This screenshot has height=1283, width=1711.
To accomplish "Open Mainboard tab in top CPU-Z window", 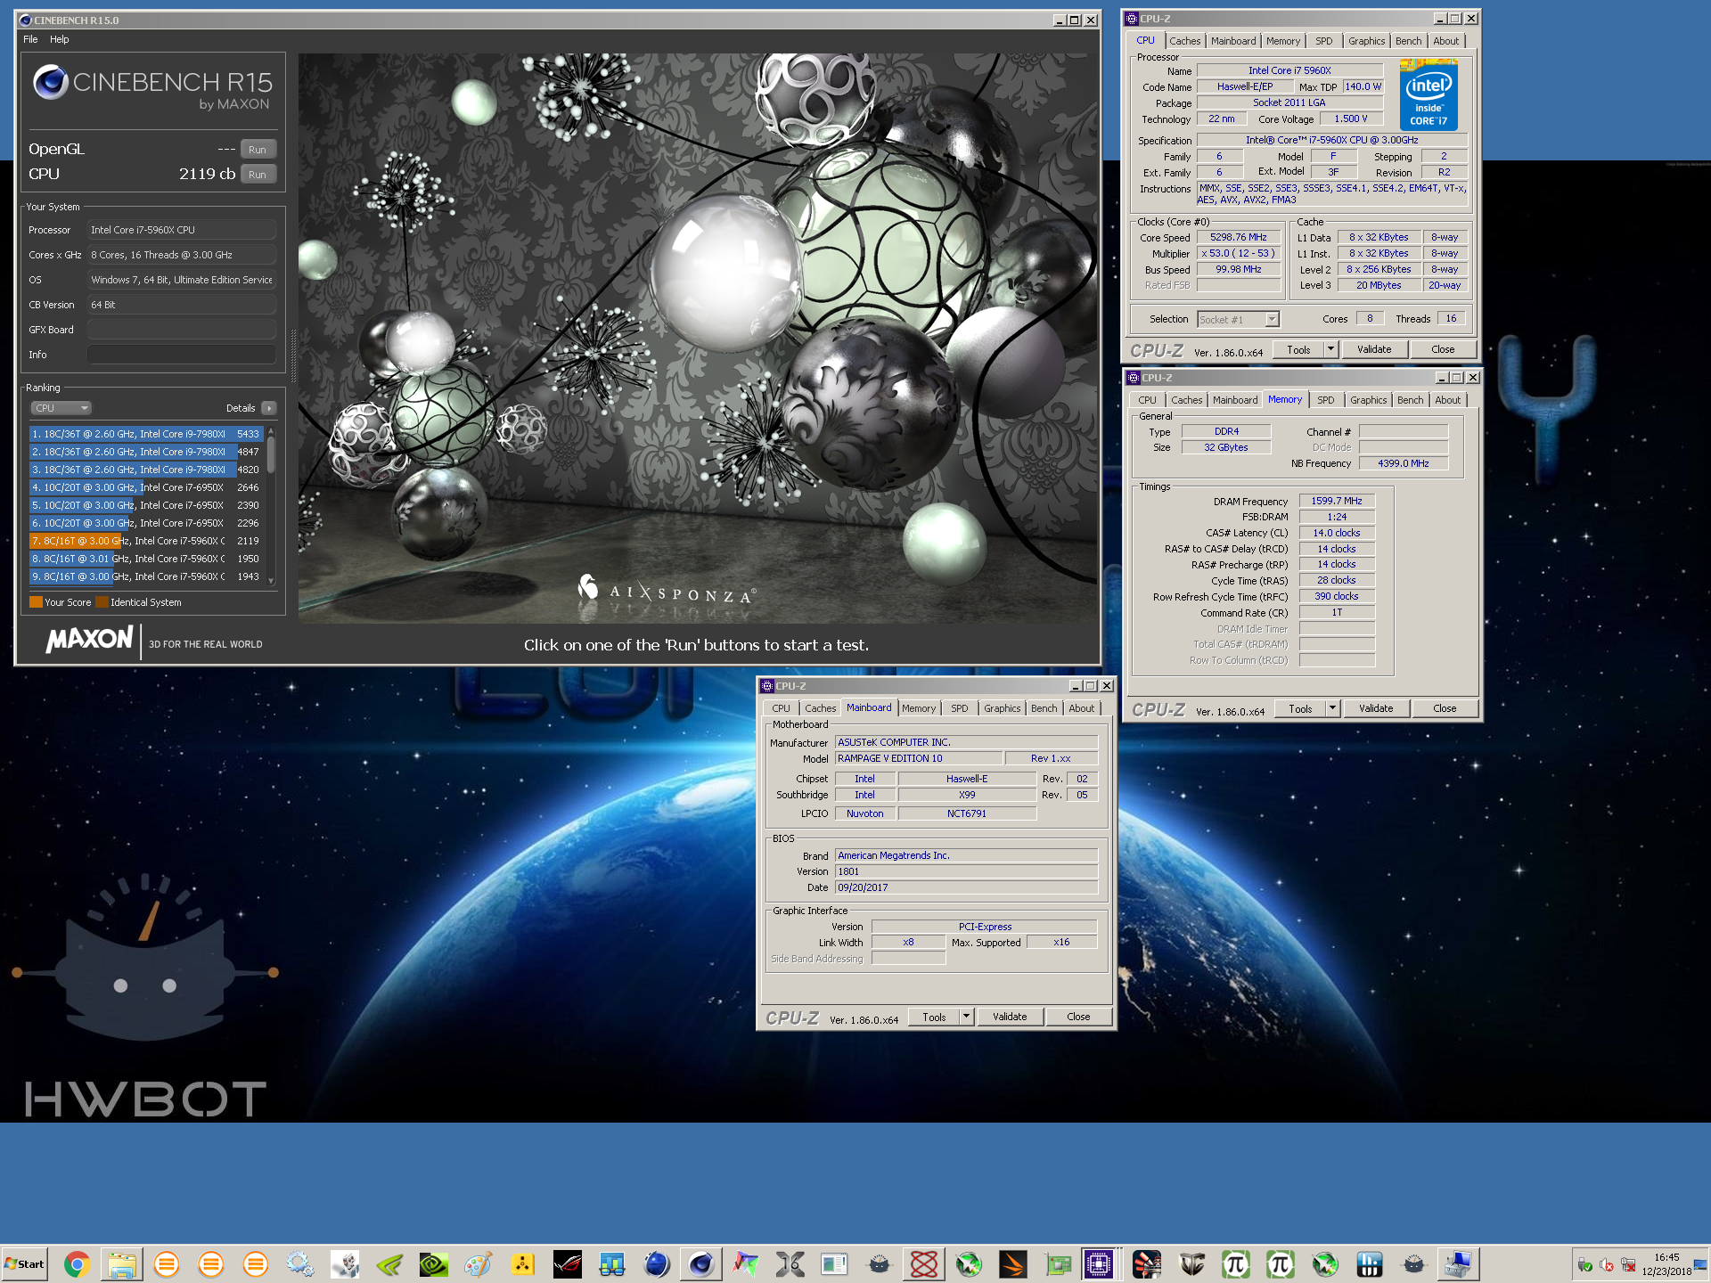I will pyautogui.click(x=1233, y=41).
